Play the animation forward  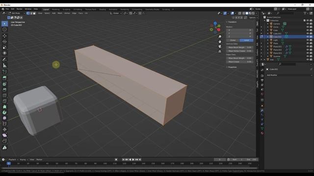pyautogui.click(x=133, y=160)
